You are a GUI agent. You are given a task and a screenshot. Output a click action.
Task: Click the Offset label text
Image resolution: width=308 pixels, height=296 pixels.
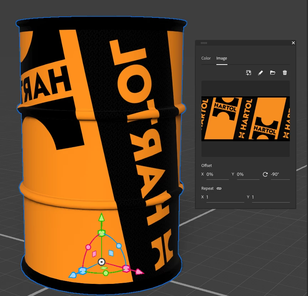[x=206, y=165]
